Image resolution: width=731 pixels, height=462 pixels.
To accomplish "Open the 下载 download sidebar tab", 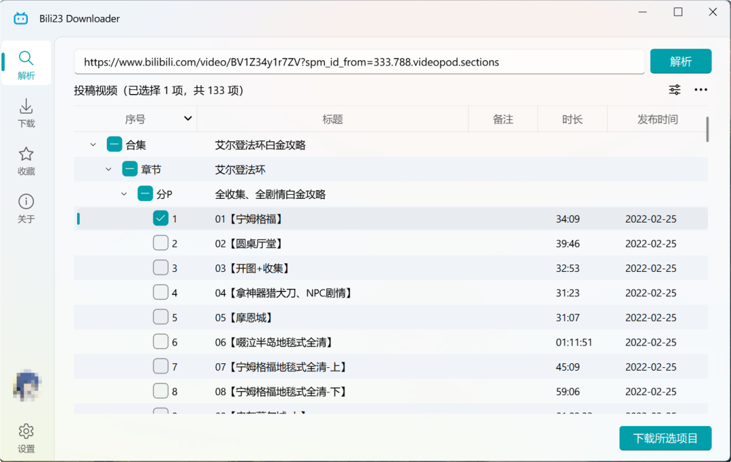I will coord(26,113).
